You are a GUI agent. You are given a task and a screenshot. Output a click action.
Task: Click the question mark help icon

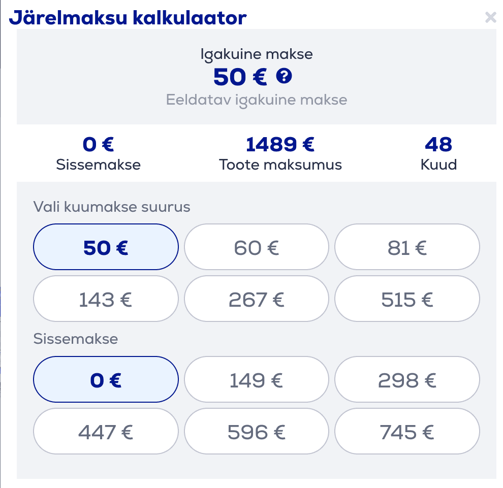(x=284, y=77)
